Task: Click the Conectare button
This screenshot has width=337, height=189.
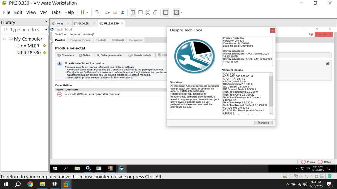Action: pyautogui.click(x=66, y=55)
